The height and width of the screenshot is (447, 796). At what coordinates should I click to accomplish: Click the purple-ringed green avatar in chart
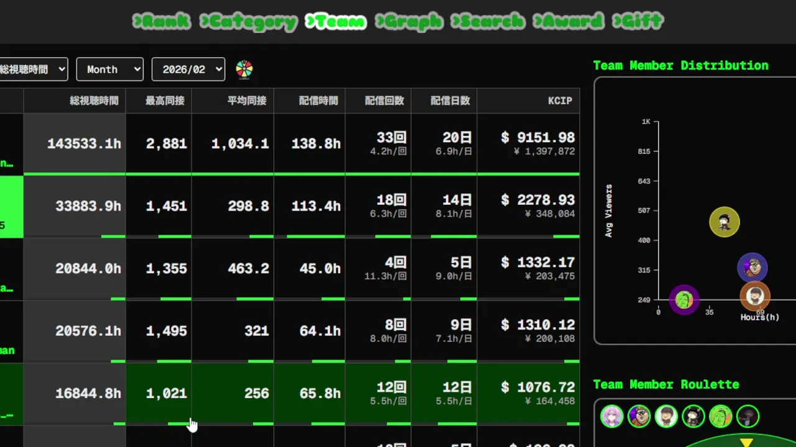pyautogui.click(x=684, y=300)
